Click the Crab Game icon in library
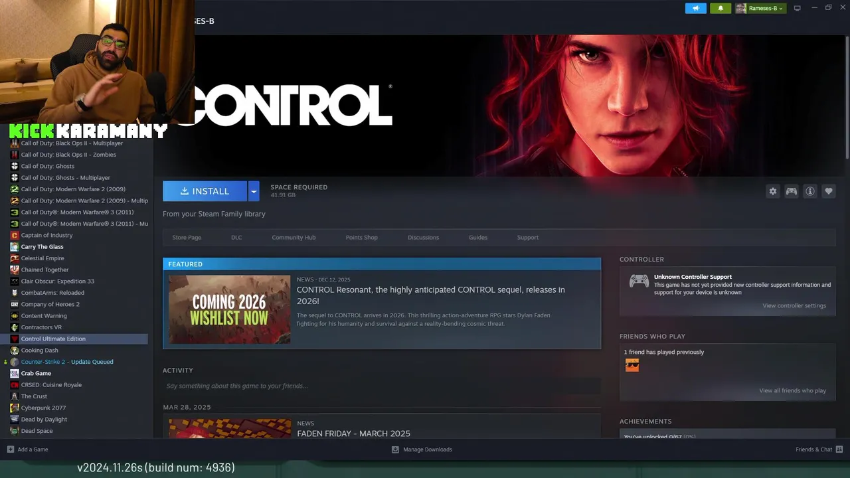 pyautogui.click(x=15, y=373)
